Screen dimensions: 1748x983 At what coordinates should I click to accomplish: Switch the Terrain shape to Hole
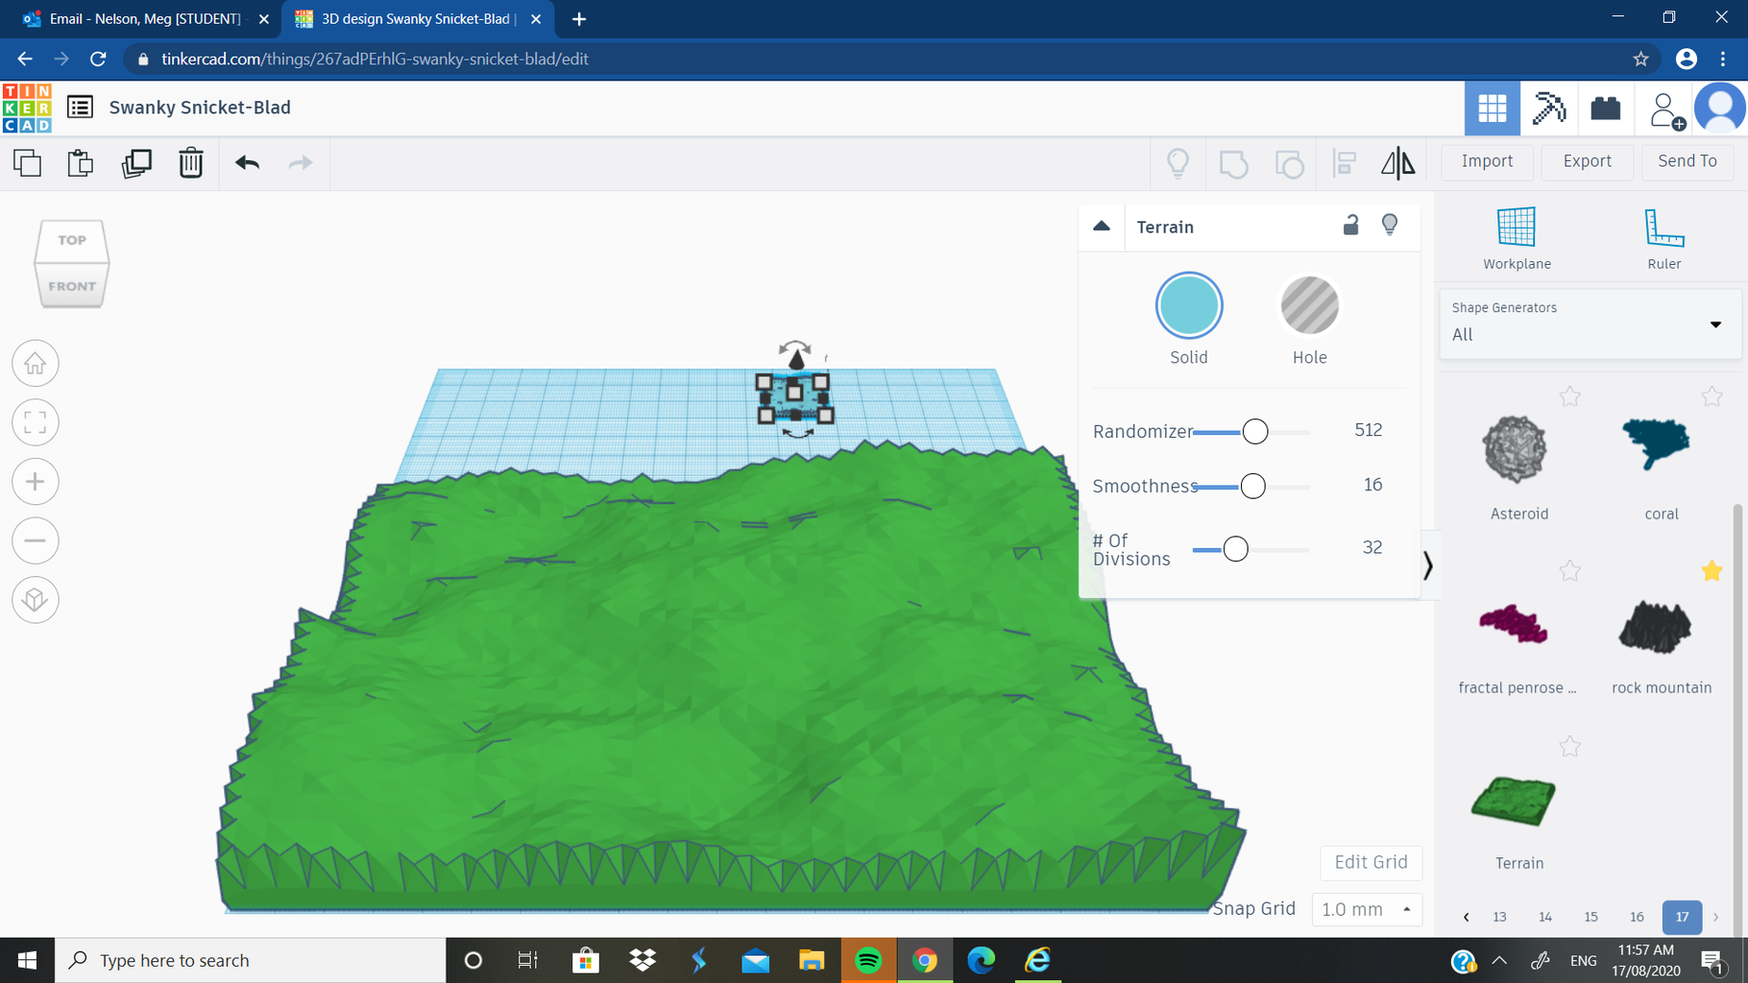[x=1308, y=305]
